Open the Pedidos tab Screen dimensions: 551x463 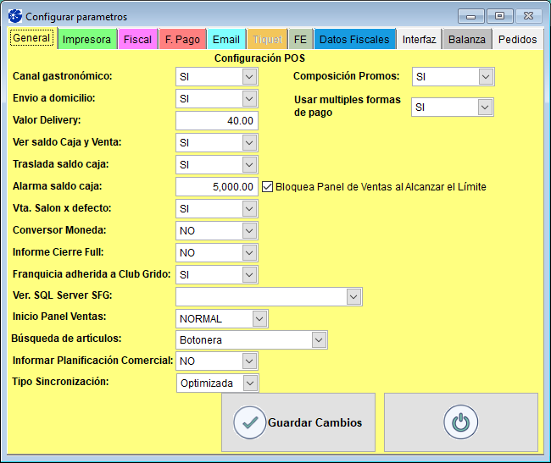pos(517,39)
